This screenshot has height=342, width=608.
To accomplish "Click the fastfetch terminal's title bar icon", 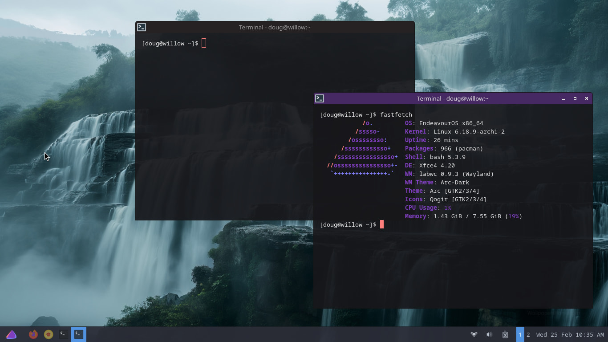I will 320,98.
